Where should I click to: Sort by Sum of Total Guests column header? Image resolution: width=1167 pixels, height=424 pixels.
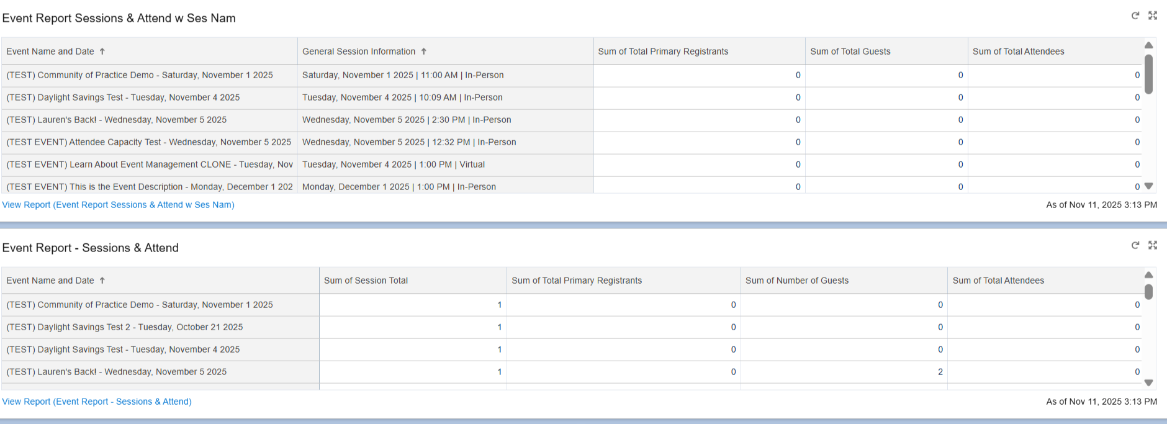click(x=850, y=52)
